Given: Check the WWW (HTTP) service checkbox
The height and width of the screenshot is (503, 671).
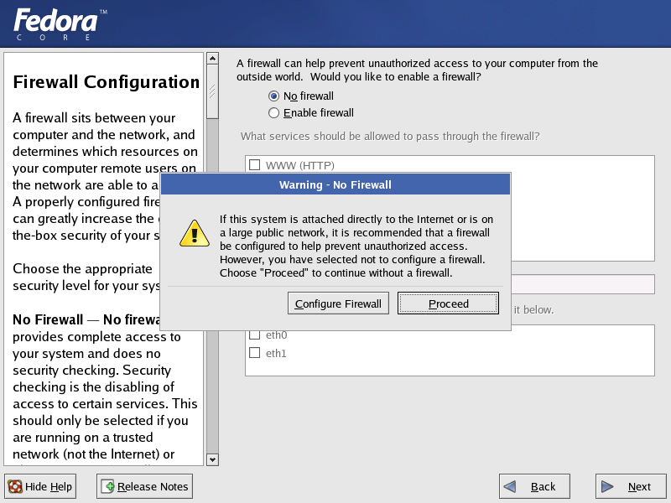Looking at the screenshot, I should (255, 164).
